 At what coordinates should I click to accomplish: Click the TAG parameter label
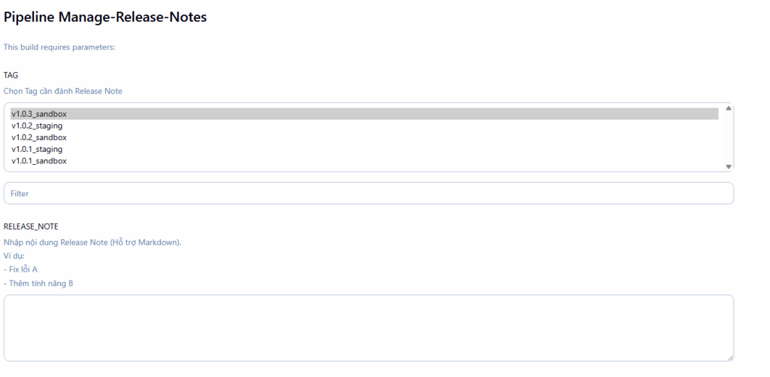coord(11,75)
